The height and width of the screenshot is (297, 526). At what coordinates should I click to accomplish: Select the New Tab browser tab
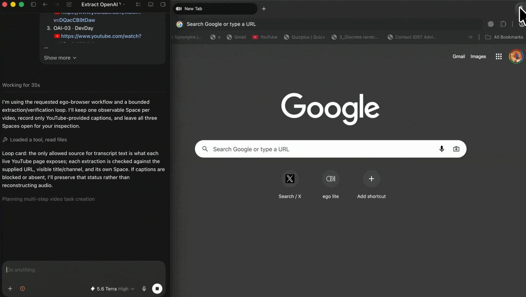click(x=215, y=9)
